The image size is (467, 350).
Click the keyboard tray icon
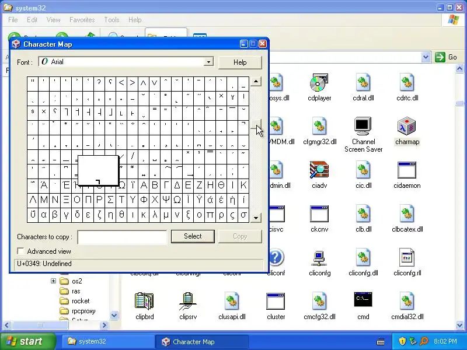tap(381, 341)
